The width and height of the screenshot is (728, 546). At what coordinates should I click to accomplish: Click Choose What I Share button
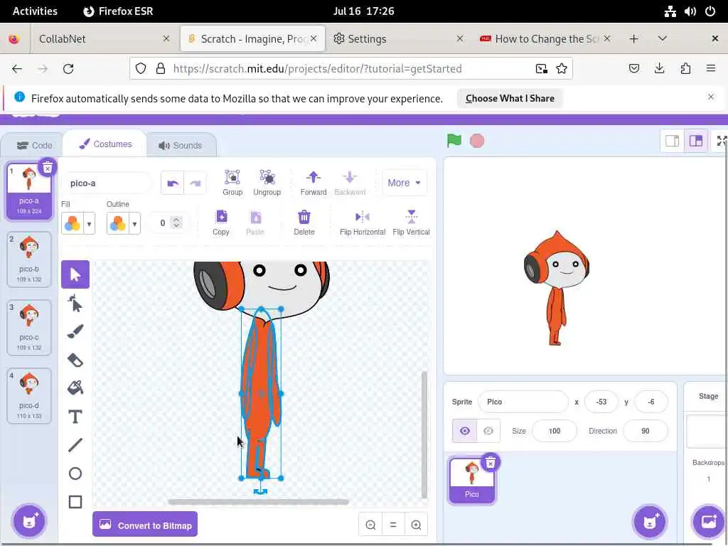click(x=510, y=98)
